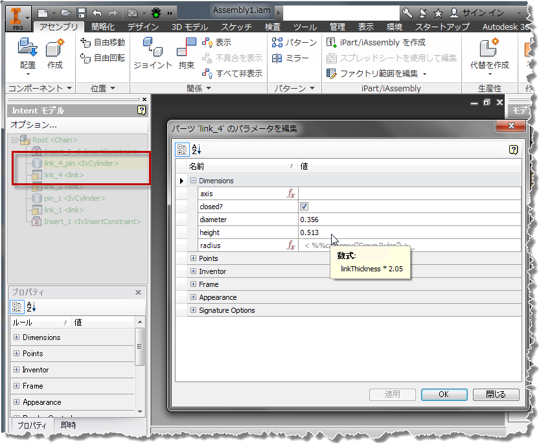This screenshot has height=443, width=539.
Task: Undo the last action
Action: [x=97, y=14]
